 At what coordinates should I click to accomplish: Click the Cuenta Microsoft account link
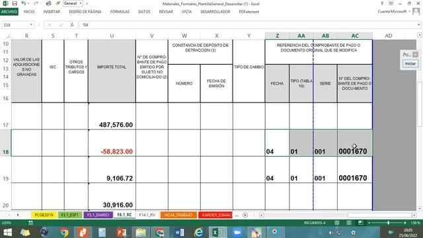tap(392, 11)
